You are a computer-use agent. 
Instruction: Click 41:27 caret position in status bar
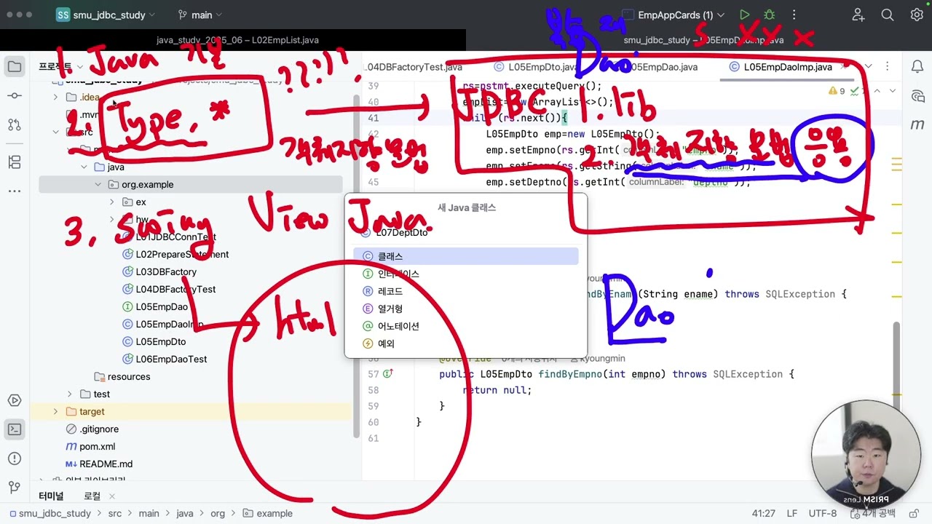[763, 513]
